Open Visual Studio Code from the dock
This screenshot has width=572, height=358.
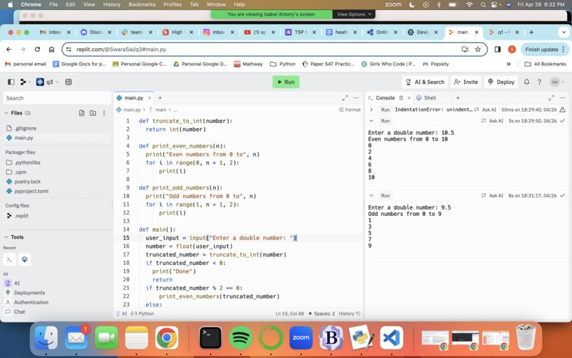392,337
